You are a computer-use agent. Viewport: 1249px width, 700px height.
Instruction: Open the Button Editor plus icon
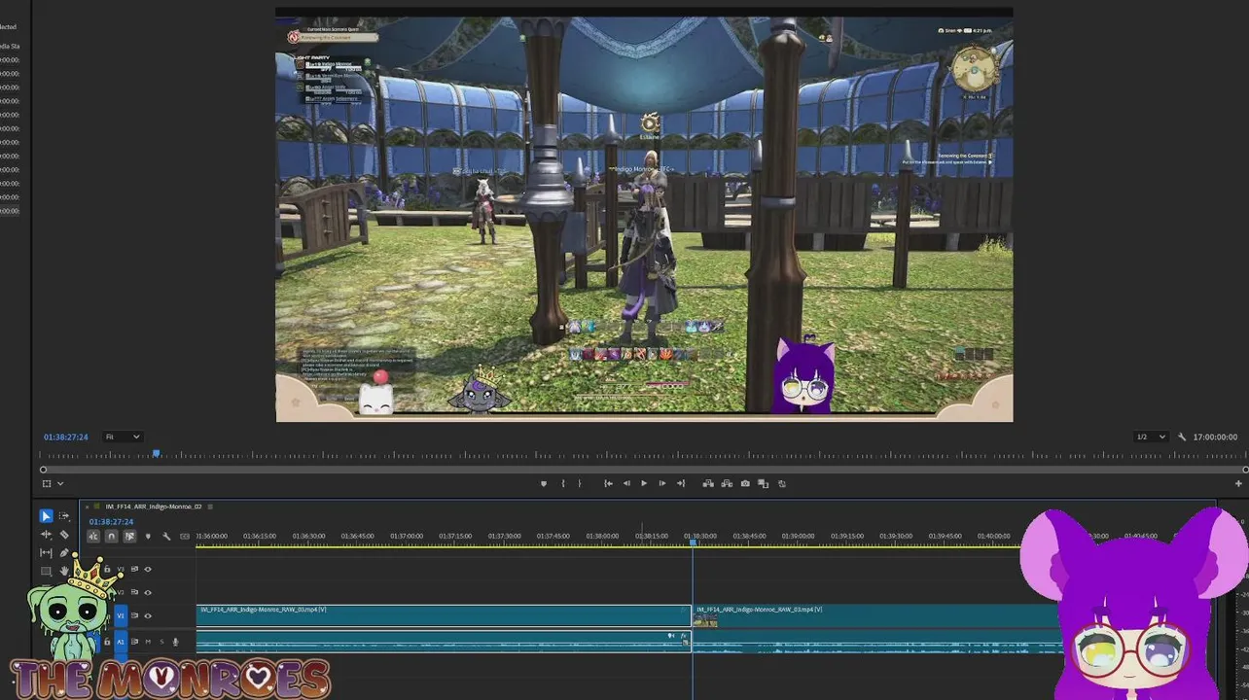1238,483
